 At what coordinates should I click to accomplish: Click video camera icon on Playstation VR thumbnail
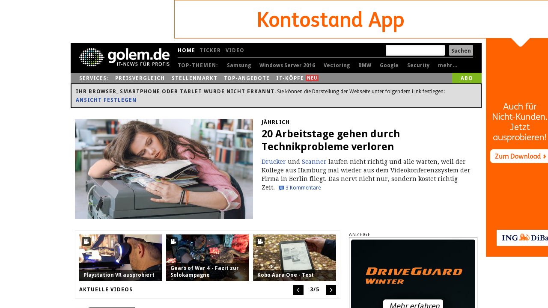pos(86,241)
